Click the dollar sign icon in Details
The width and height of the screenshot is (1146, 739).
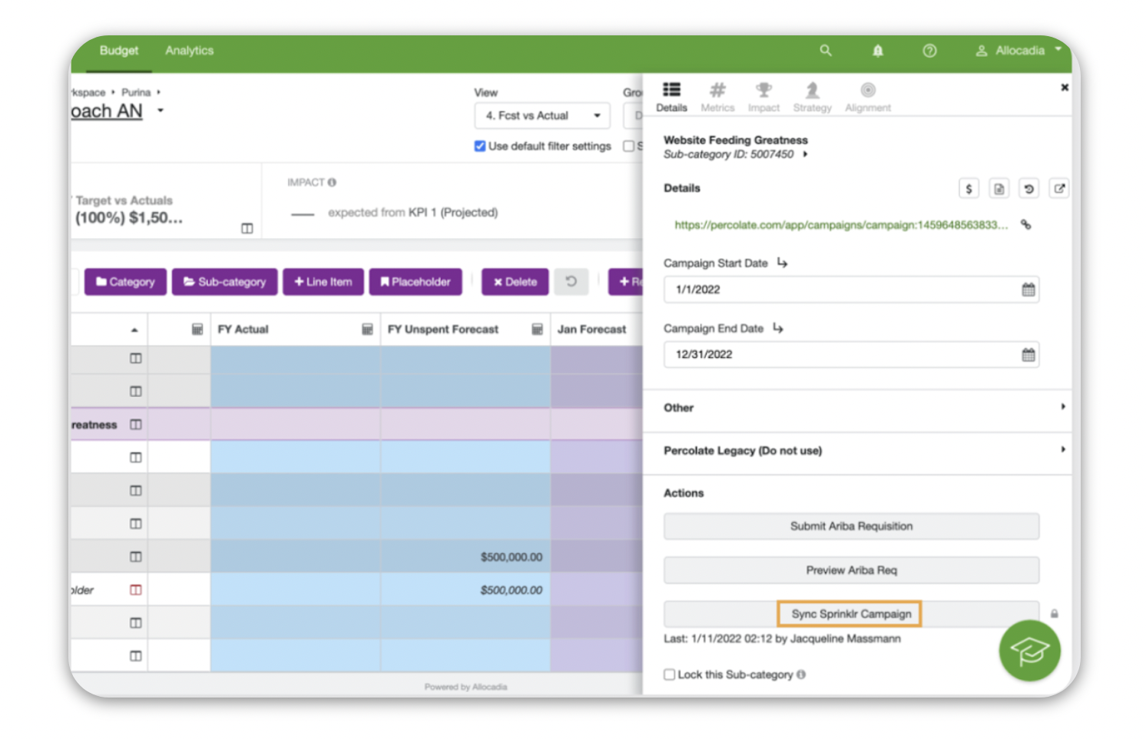click(x=969, y=189)
